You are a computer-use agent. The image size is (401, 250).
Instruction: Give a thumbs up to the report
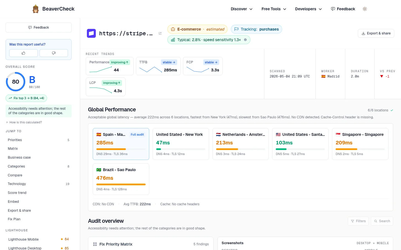coord(23,53)
